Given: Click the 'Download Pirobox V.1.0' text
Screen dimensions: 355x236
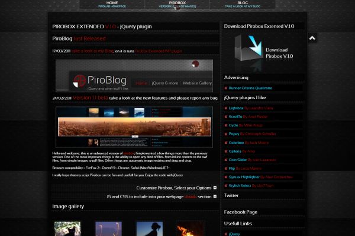Looking at the screenshot, I should (279, 53).
